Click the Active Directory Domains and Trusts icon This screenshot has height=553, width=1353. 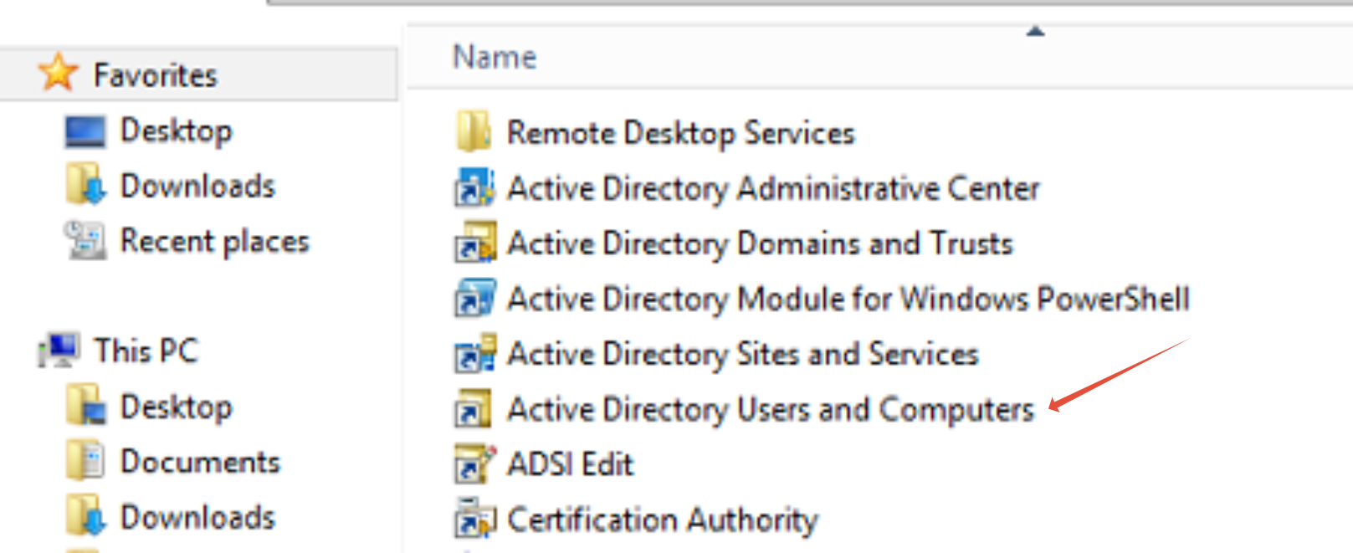474,243
